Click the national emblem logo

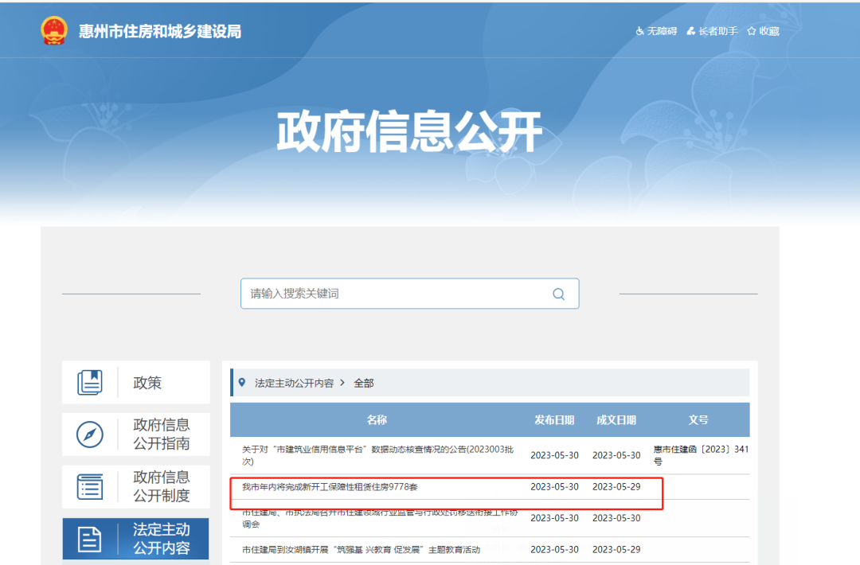click(x=54, y=31)
